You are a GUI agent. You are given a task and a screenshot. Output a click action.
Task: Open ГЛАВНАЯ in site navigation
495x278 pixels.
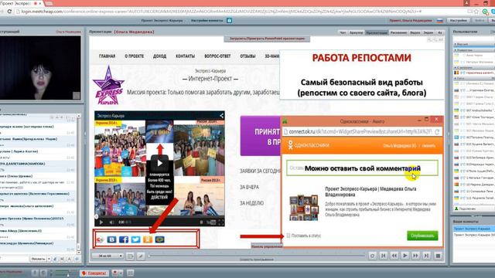[x=107, y=56]
